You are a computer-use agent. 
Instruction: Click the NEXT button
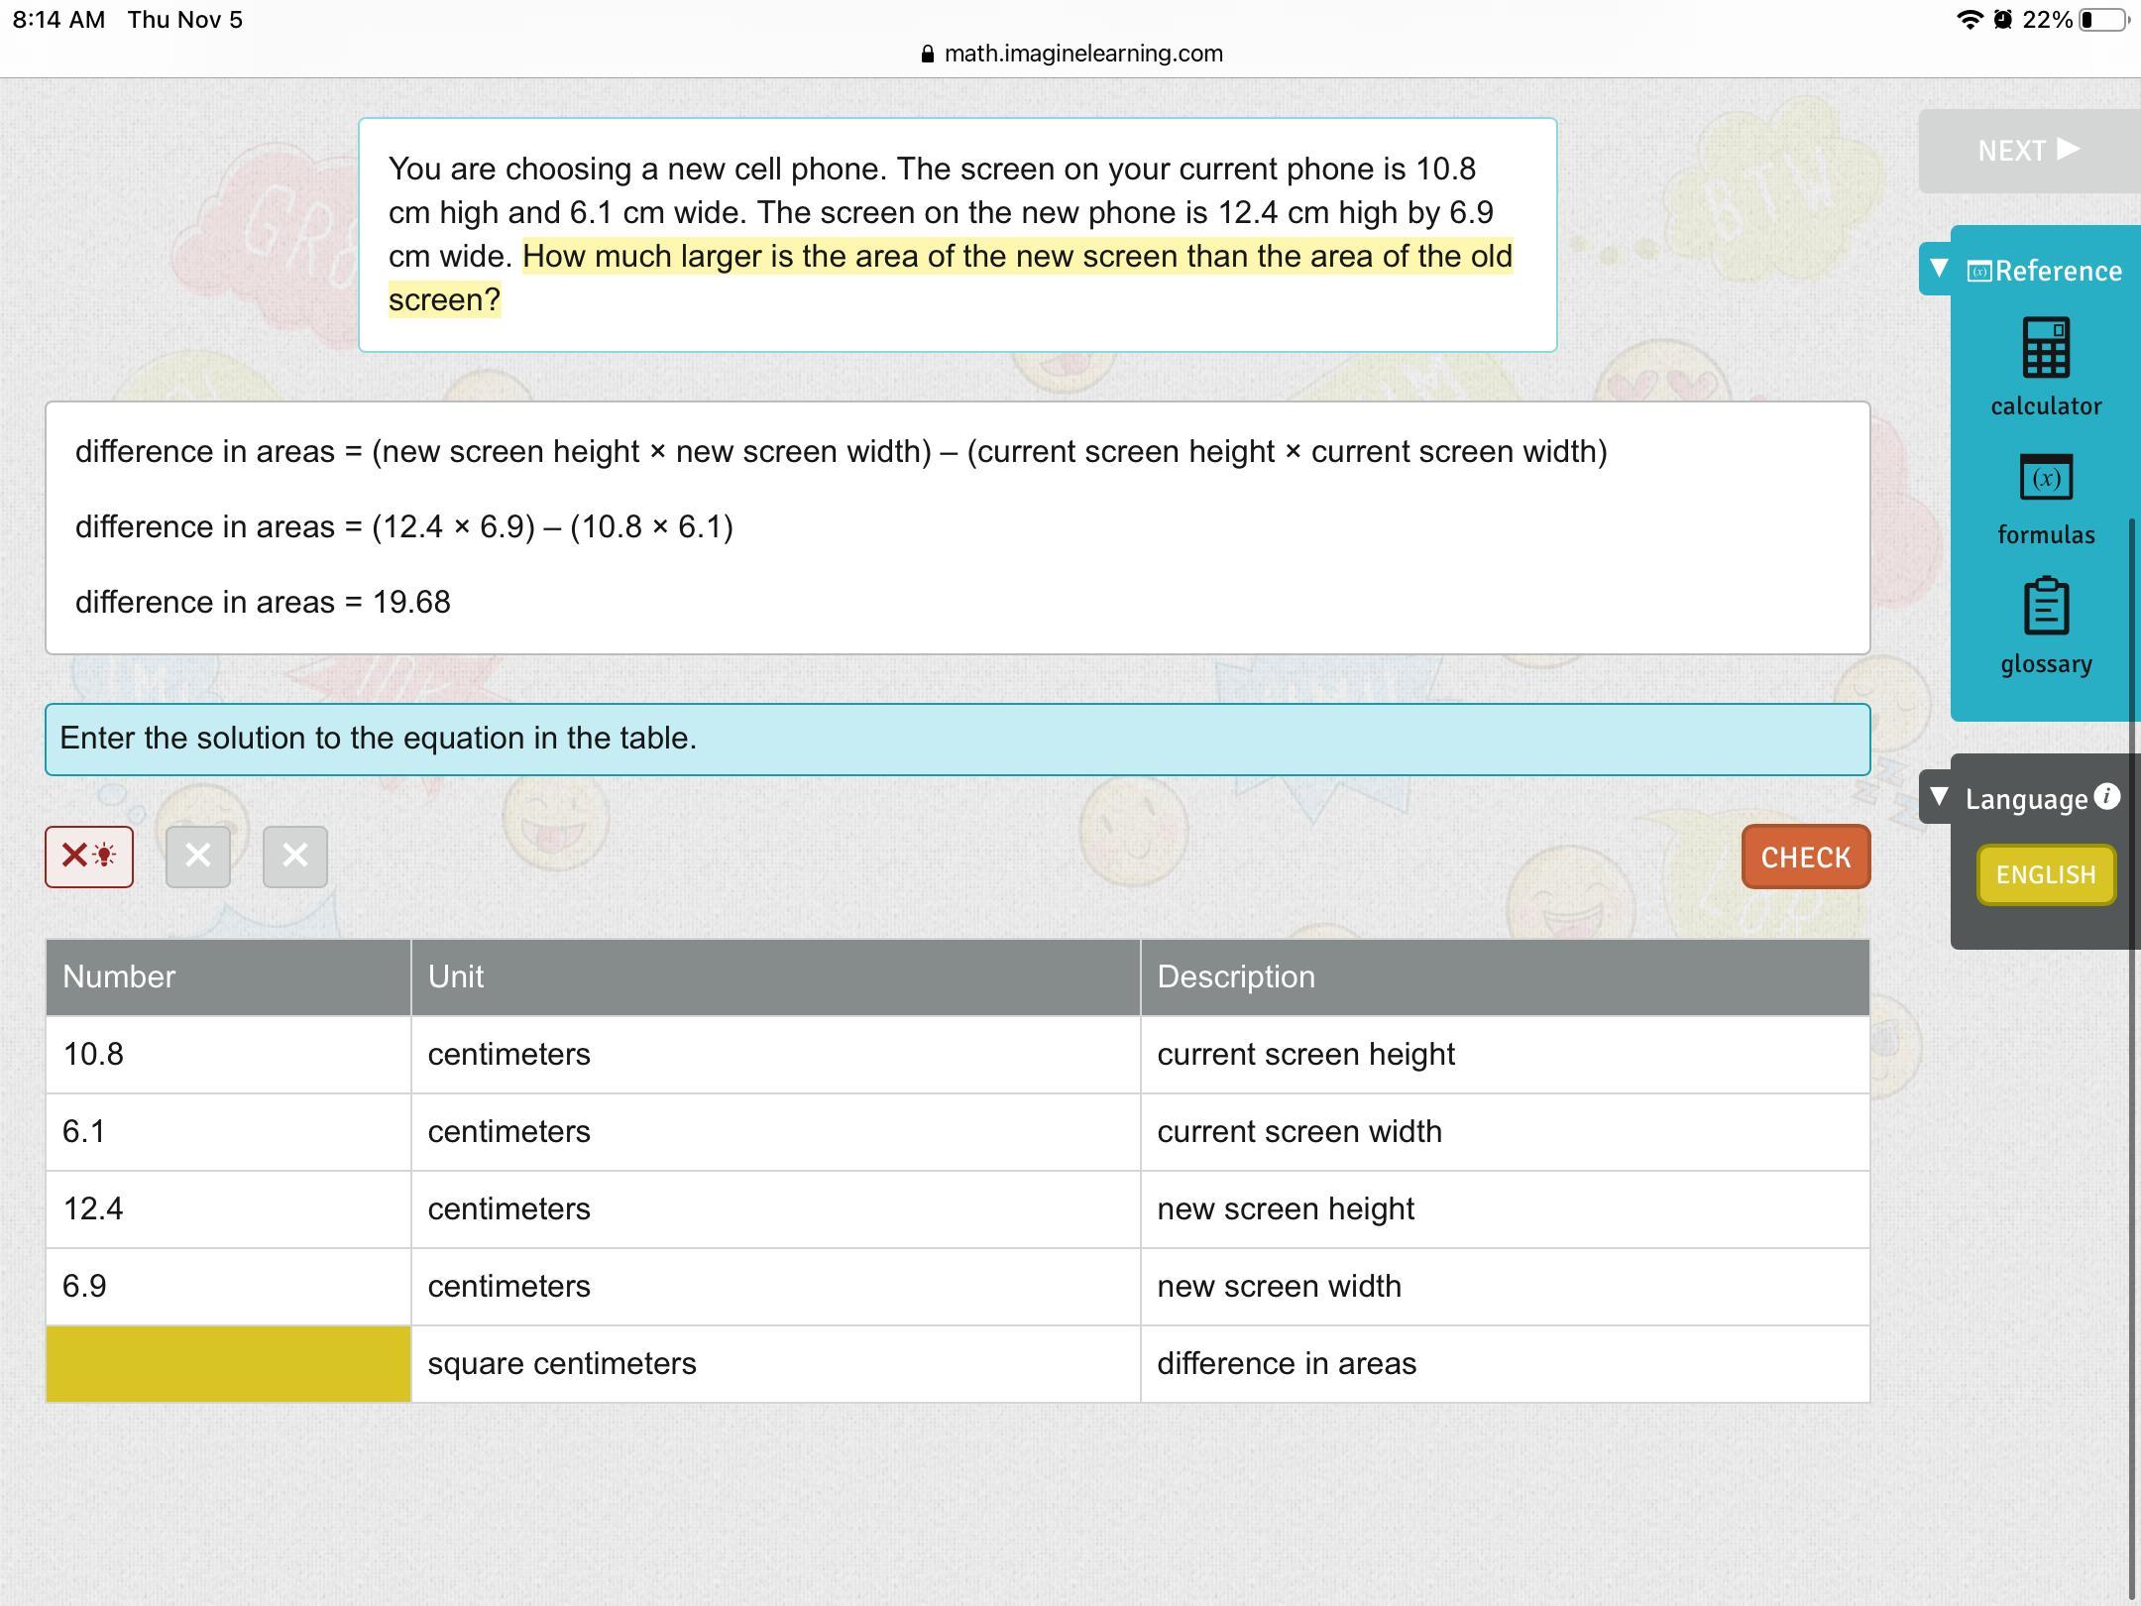click(x=2028, y=151)
